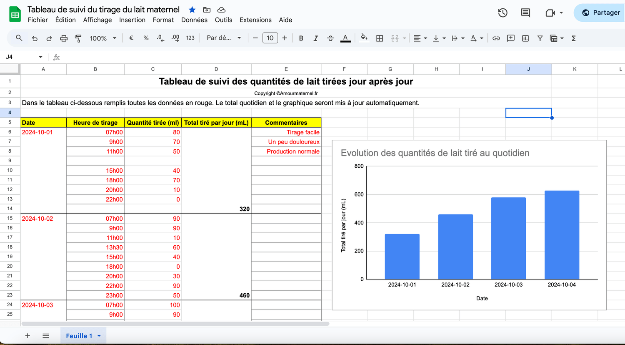625x345 pixels.
Task: Click the Print icon
Action: point(64,38)
